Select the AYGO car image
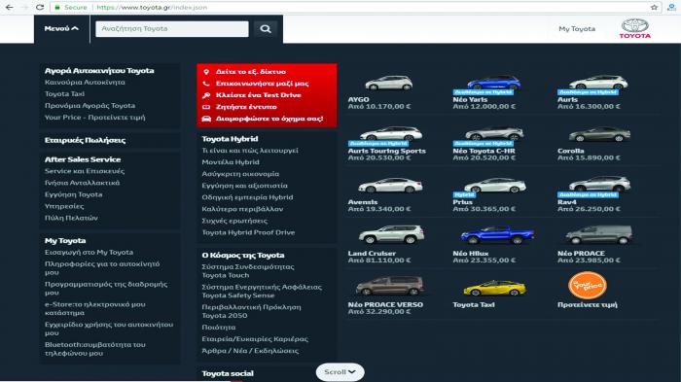 (389, 83)
